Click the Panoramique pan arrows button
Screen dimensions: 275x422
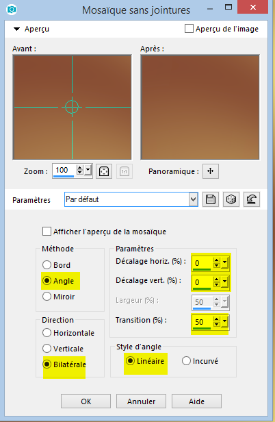(211, 171)
